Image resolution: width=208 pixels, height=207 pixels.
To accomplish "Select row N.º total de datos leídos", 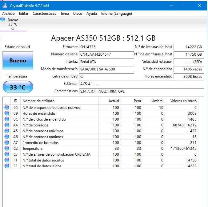I will [x=101, y=166].
